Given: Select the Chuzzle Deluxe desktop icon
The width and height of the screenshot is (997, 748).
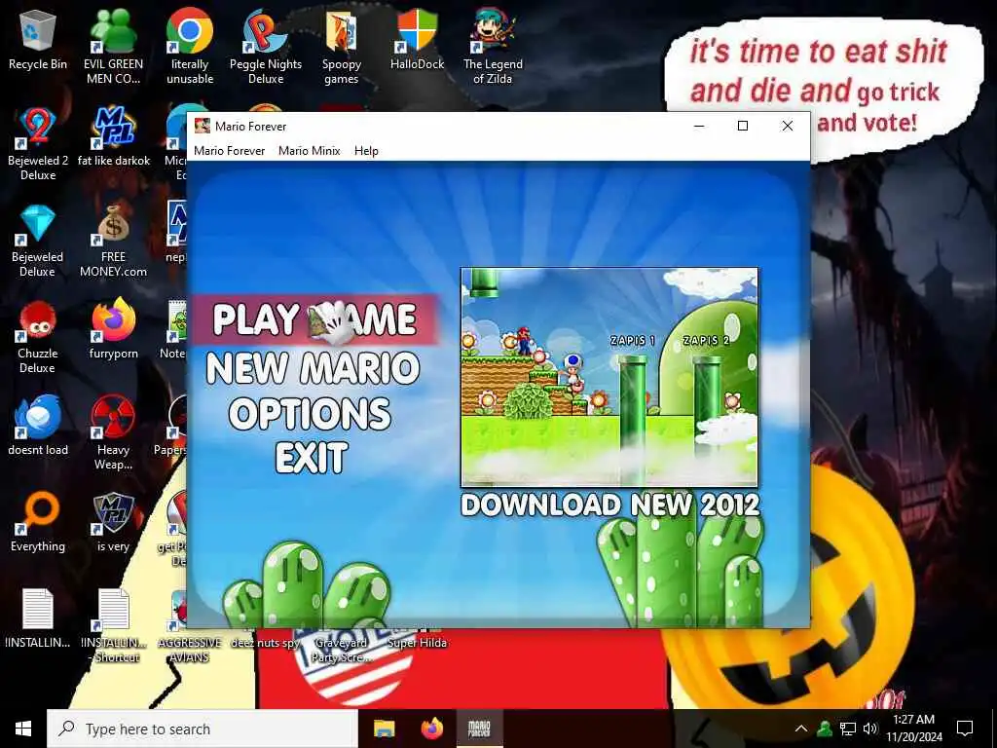Looking at the screenshot, I should coord(38,336).
